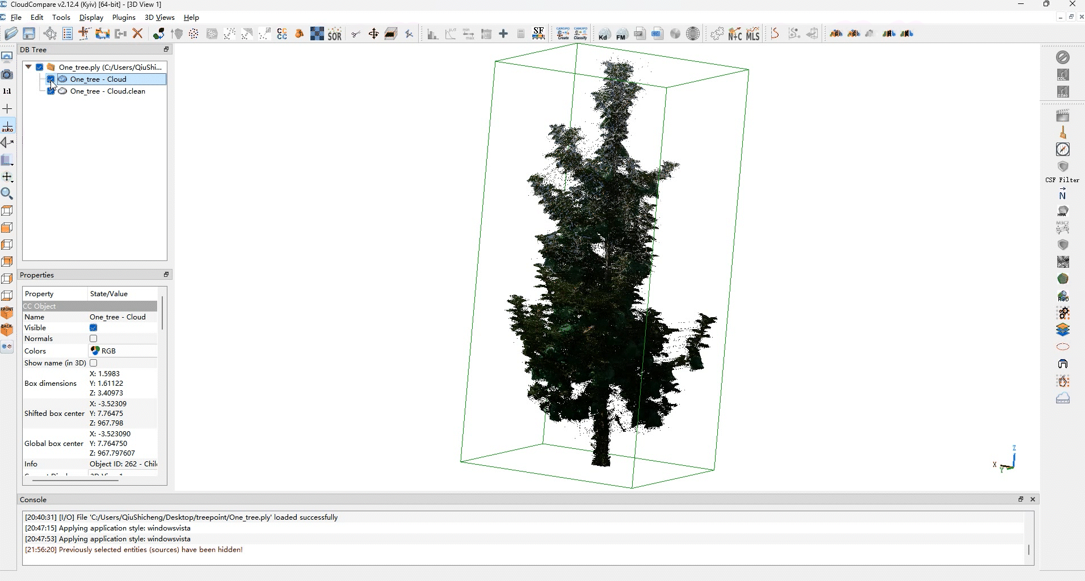This screenshot has width=1085, height=581.
Task: Click the FM fast marching icon
Action: point(621,34)
